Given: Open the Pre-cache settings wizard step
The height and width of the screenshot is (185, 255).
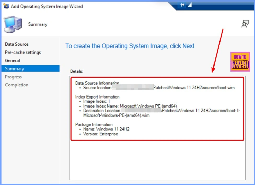Looking at the screenshot, I should tap(23, 53).
